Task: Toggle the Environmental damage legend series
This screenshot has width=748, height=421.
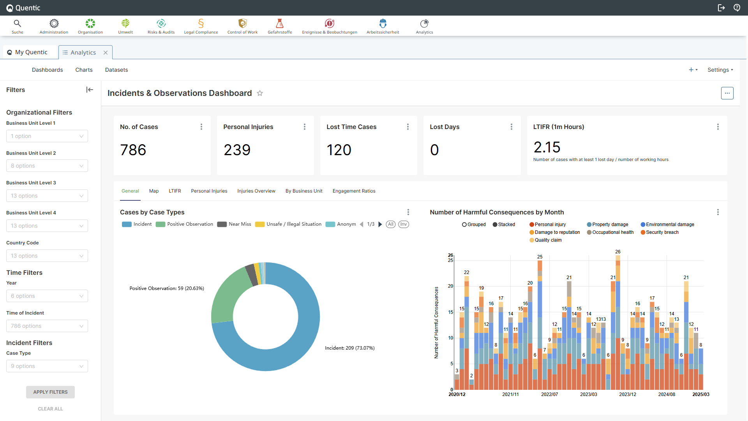Action: tap(667, 225)
